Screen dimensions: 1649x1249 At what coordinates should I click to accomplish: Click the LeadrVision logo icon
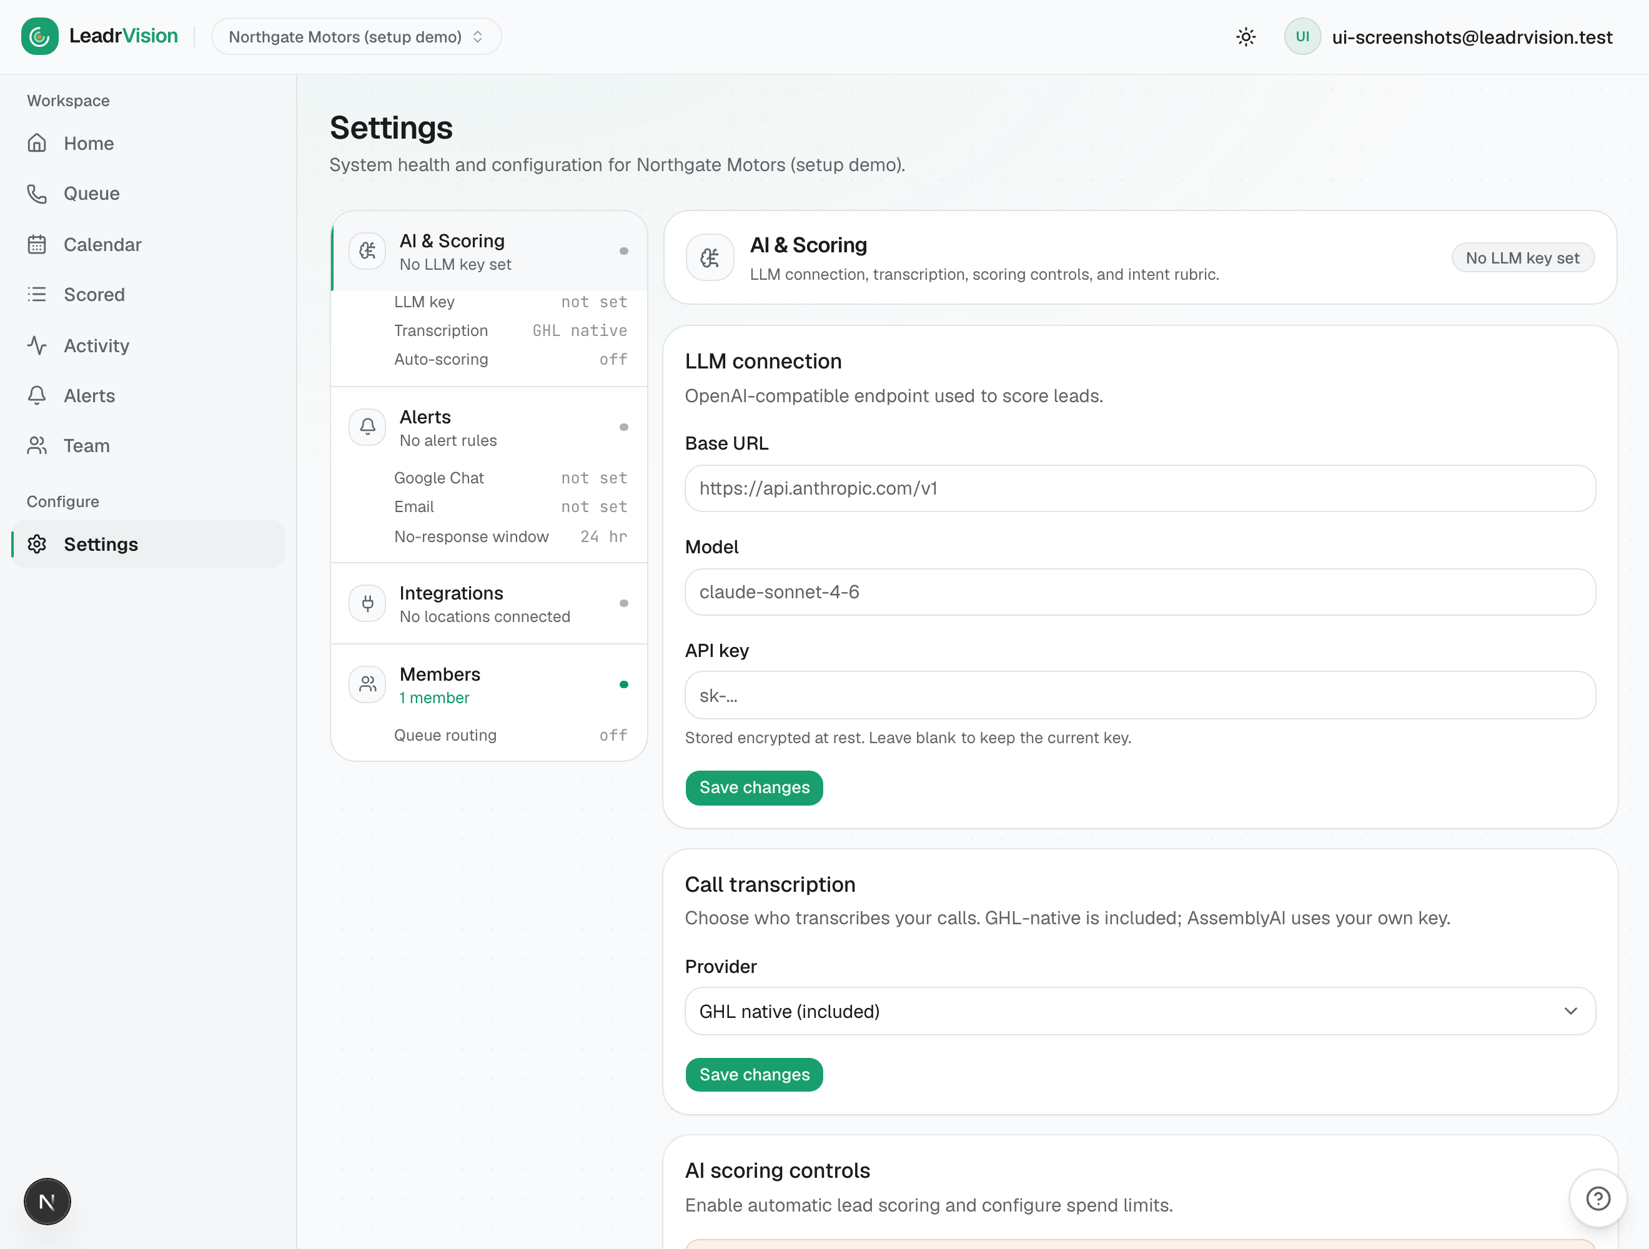(39, 36)
